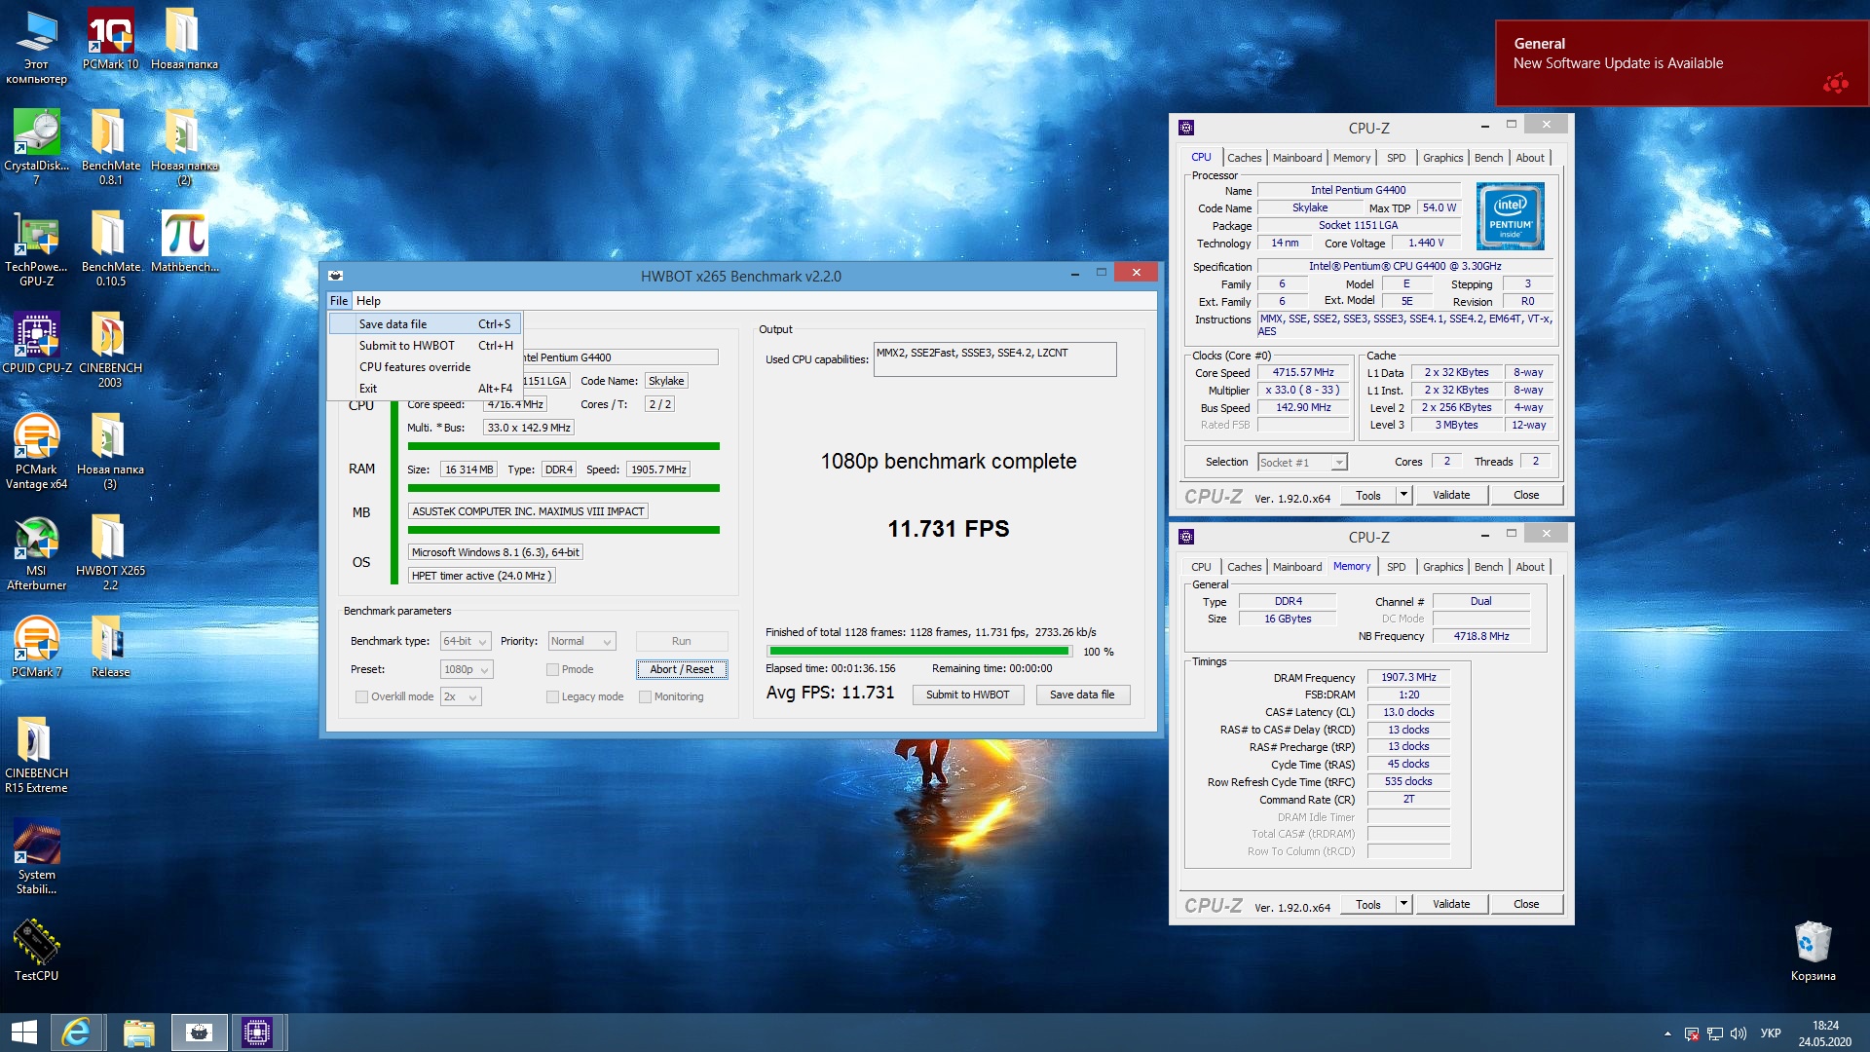
Task: Launch CPUID CPU-Z desktop shortcut
Action: click(36, 343)
